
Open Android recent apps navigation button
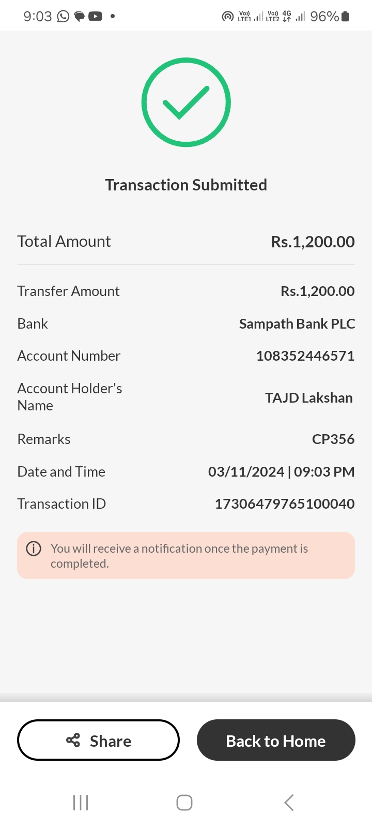pyautogui.click(x=81, y=803)
